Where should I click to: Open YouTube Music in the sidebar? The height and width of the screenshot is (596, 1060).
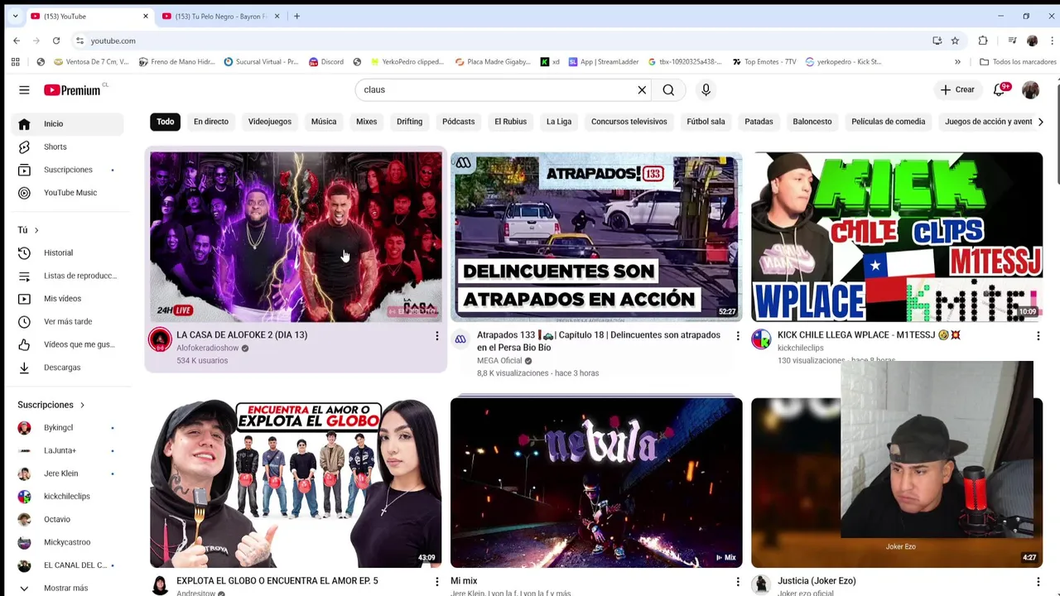pos(68,193)
